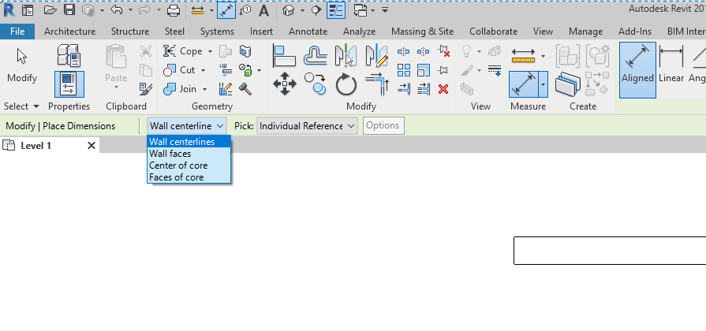Open the File tab
The image size is (706, 331).
coord(17,31)
